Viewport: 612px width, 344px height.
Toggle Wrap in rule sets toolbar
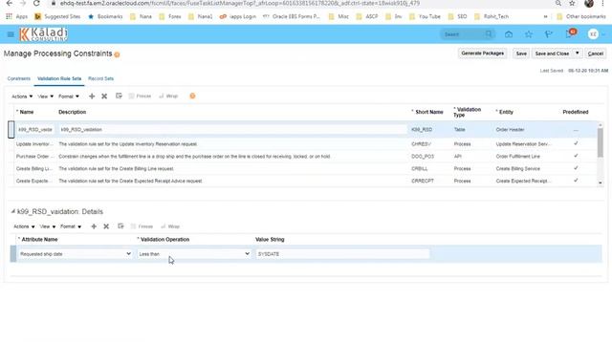point(168,96)
